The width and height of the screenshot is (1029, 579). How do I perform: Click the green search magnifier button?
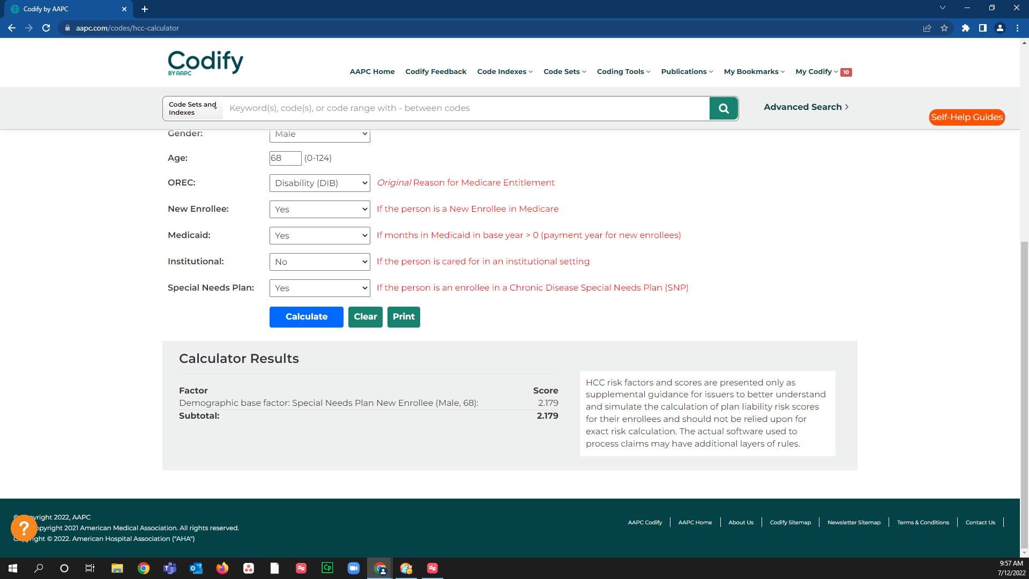point(724,108)
